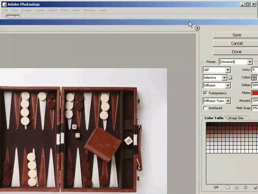Viewport: 258px width, 194px height.
Task: Open the Image menu
Action: click(x=27, y=11)
